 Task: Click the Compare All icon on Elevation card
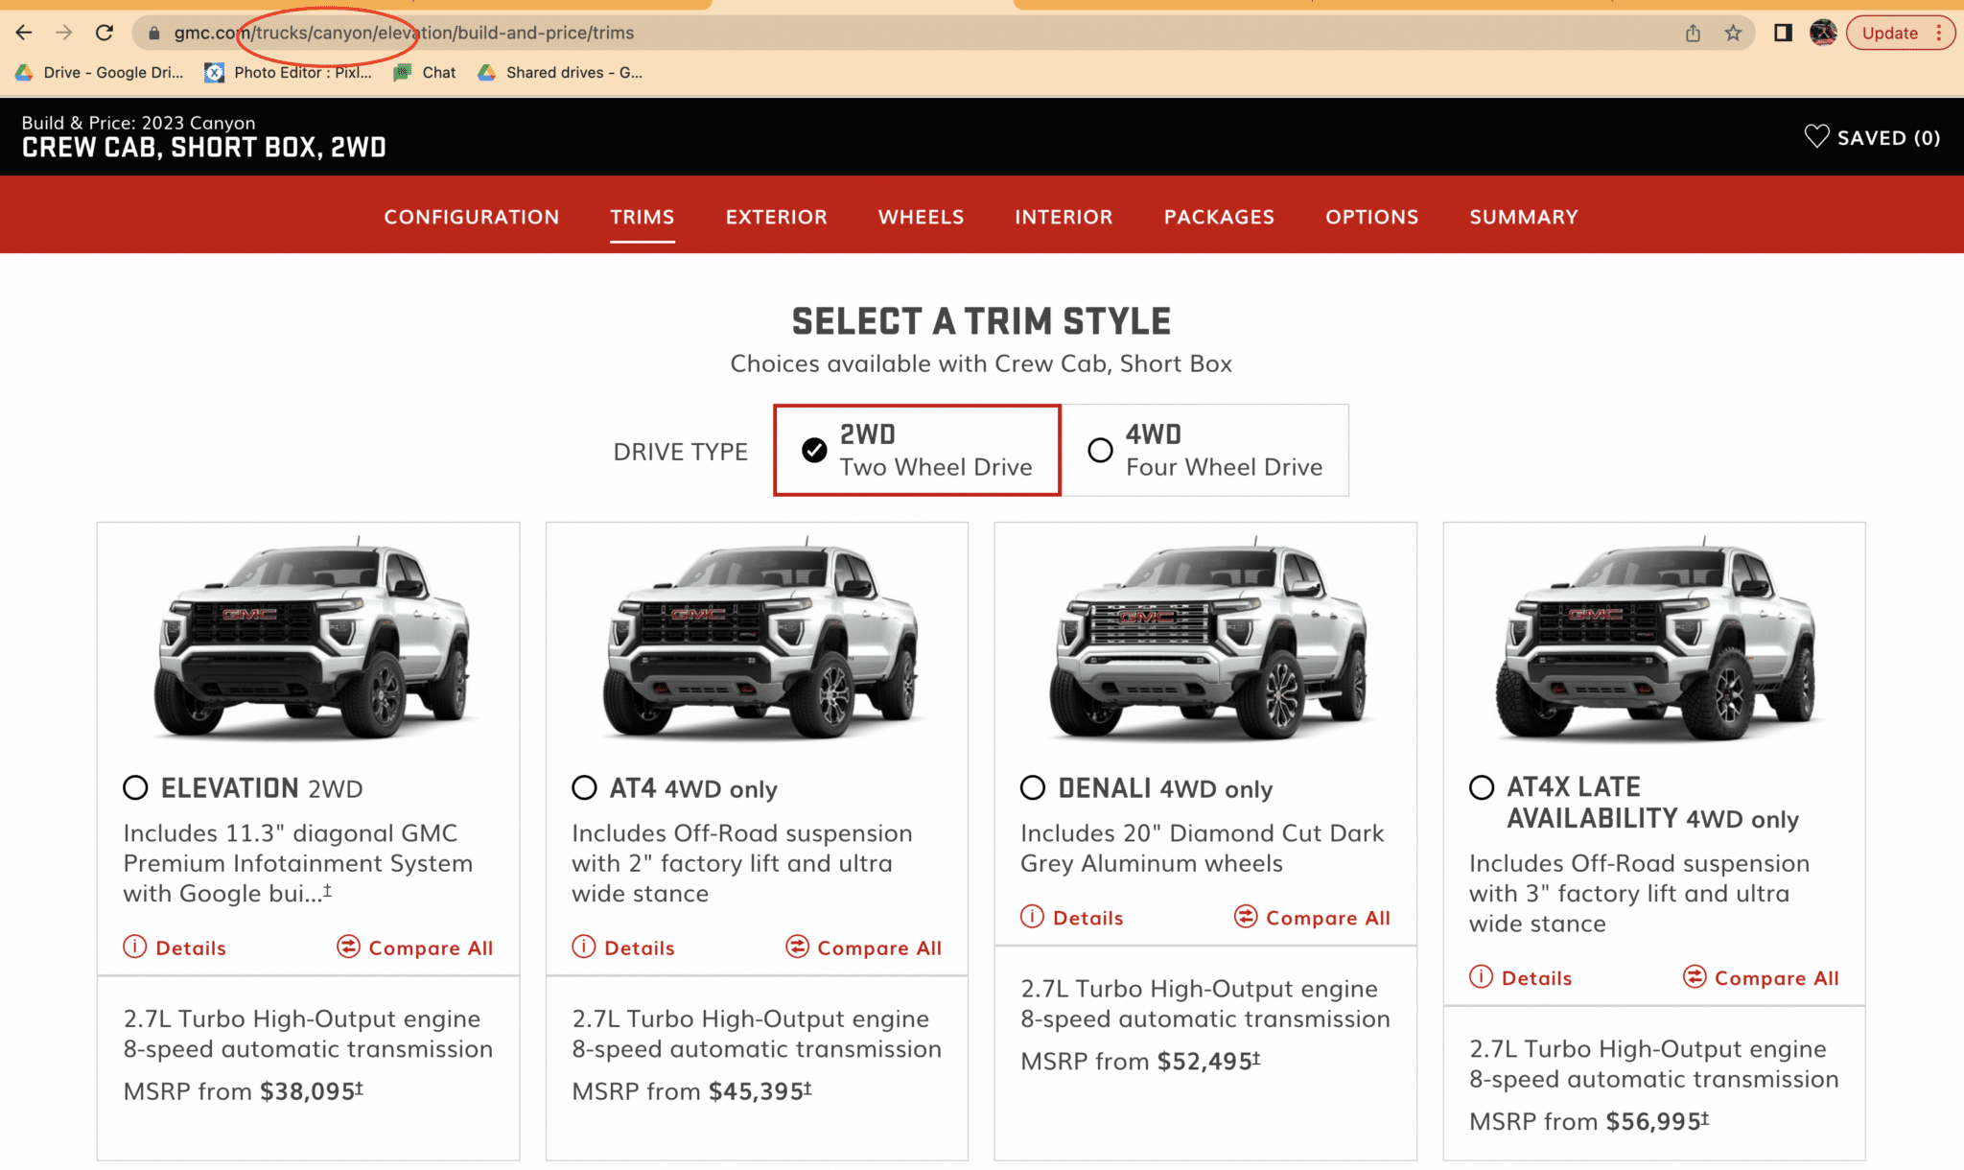pyautogui.click(x=348, y=947)
